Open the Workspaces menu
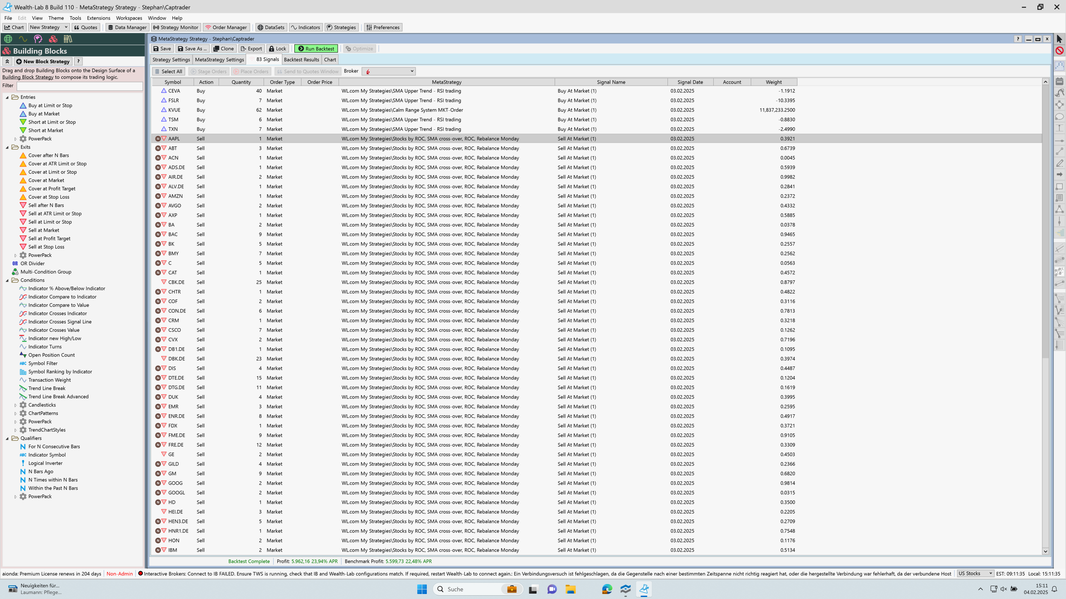Image resolution: width=1066 pixels, height=599 pixels. tap(129, 18)
